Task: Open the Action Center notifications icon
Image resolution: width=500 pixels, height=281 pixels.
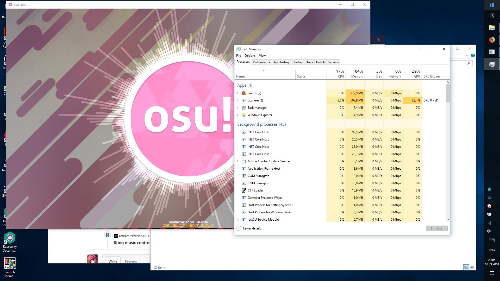Action: point(492,273)
